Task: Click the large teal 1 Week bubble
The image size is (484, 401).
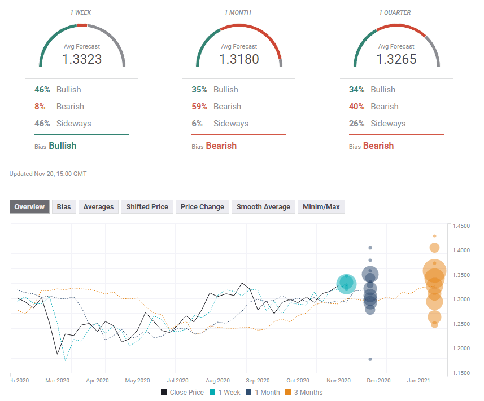Action: [346, 283]
